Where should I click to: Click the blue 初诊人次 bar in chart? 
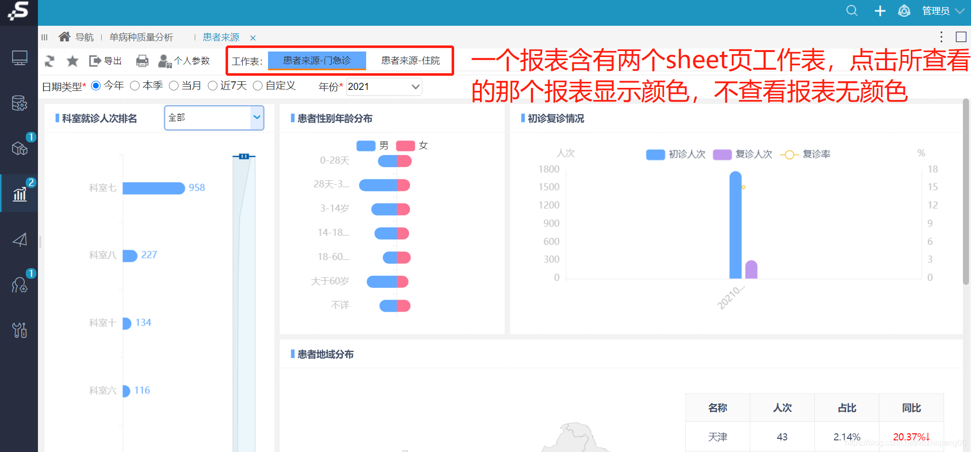point(735,225)
